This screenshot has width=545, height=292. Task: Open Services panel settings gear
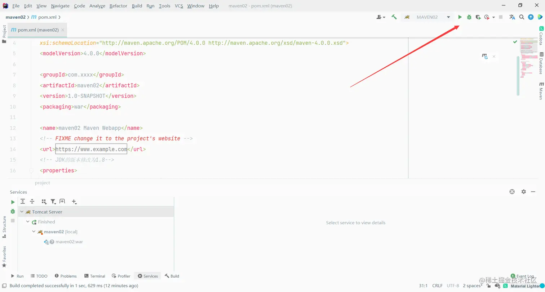524,192
